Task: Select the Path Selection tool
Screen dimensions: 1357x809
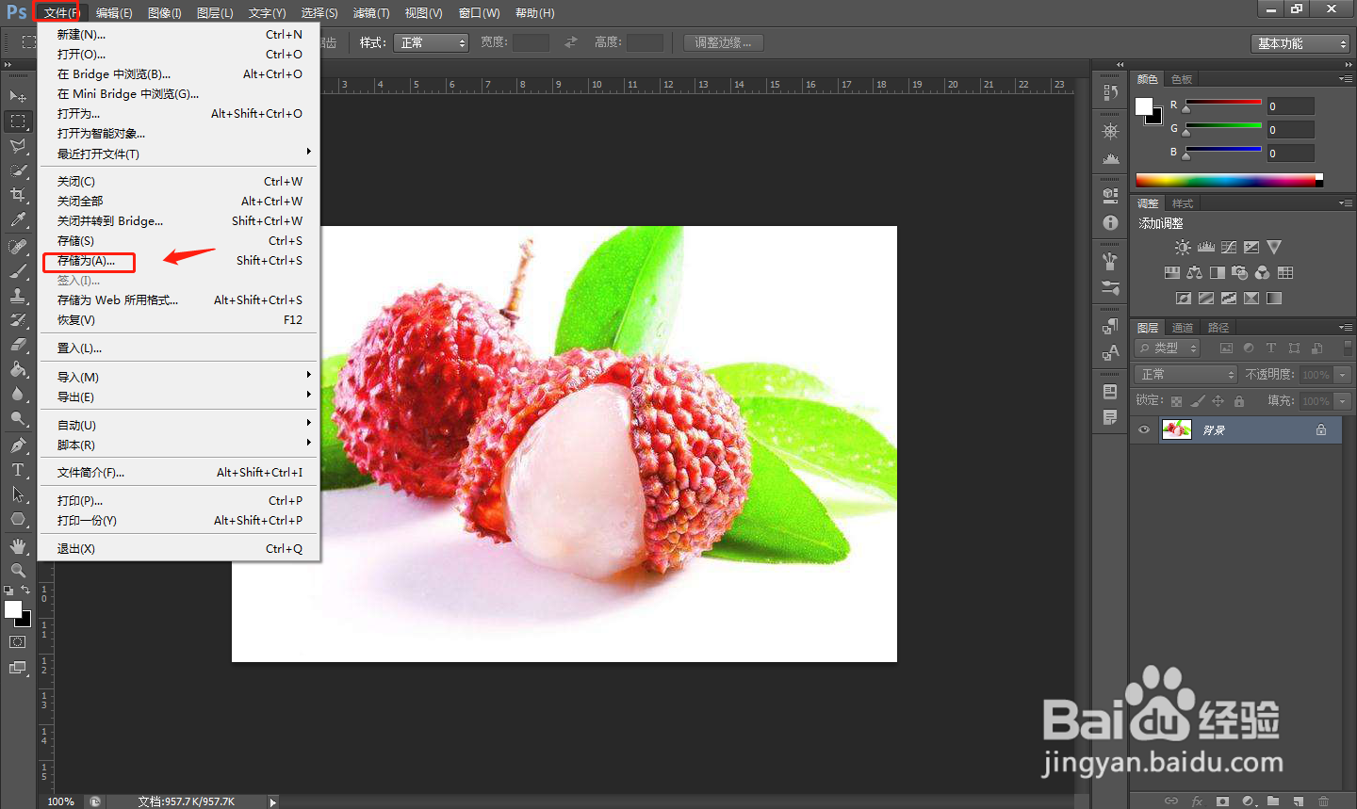Action: pyautogui.click(x=18, y=494)
